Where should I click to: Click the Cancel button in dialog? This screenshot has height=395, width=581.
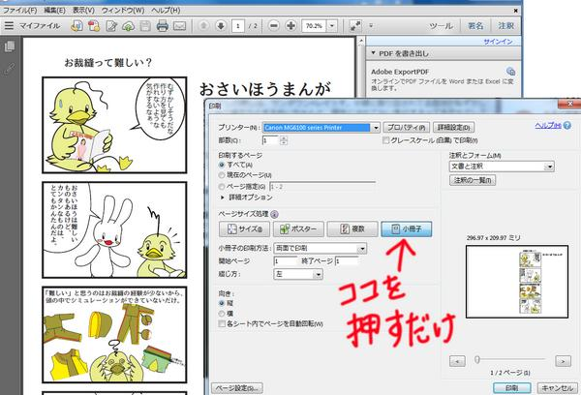point(558,388)
